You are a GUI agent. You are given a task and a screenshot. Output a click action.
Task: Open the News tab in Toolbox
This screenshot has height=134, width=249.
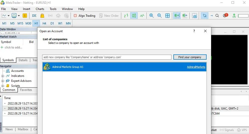point(9,129)
